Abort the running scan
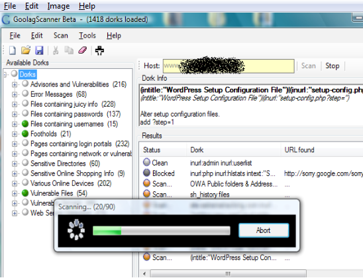The height and width of the screenshot is (278, 363). click(x=264, y=230)
